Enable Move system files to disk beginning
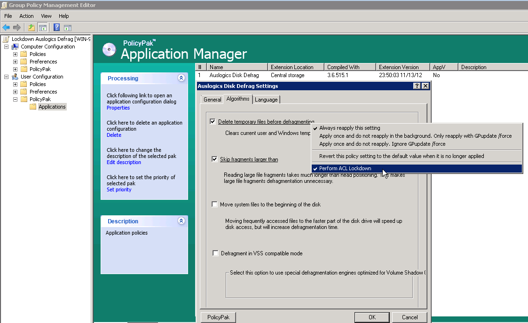Viewport: 528px width, 323px height. point(215,205)
